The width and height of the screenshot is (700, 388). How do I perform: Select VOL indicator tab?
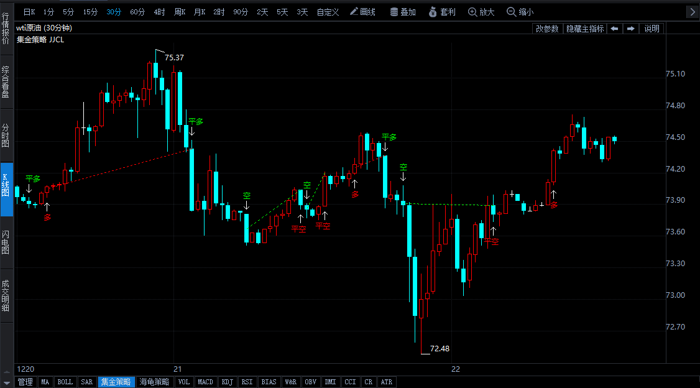tap(184, 382)
